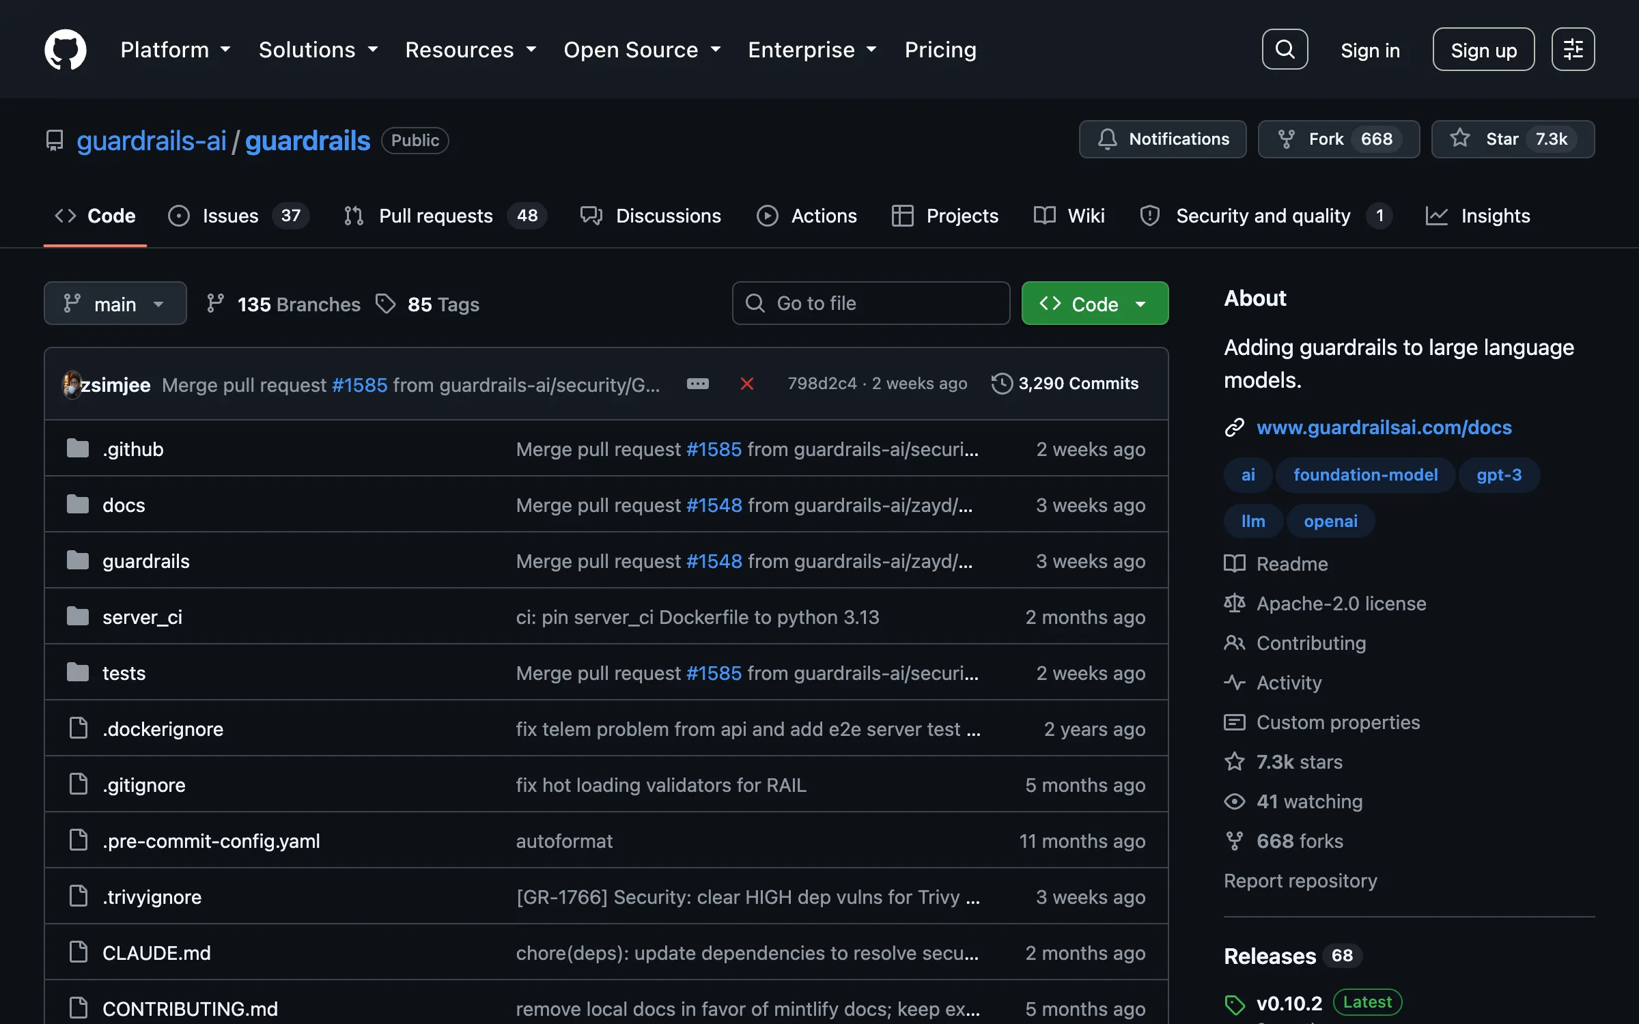Click the Notifications button
Viewport: 1639px width, 1024px height.
tap(1162, 139)
